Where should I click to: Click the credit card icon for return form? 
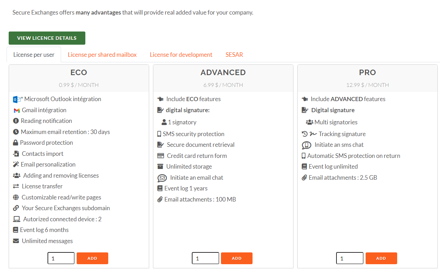tap(160, 156)
